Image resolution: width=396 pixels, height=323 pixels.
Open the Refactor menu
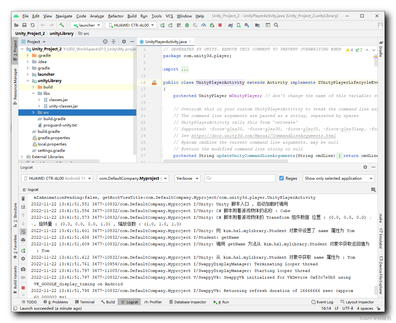[x=116, y=16]
